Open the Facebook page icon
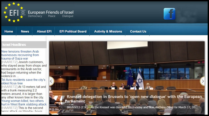The width and height of the screenshot is (209, 116). tap(169, 14)
